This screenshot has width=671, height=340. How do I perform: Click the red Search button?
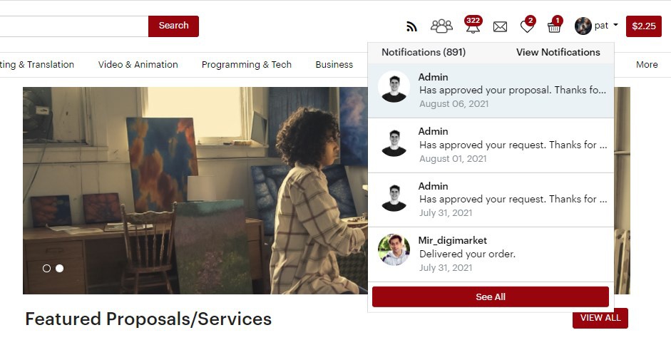(x=173, y=26)
